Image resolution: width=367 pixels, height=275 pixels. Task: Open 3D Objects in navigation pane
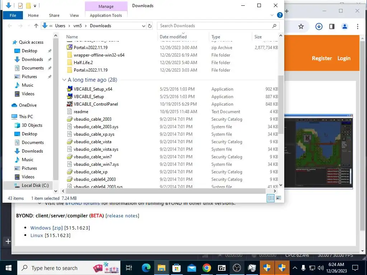click(x=32, y=125)
